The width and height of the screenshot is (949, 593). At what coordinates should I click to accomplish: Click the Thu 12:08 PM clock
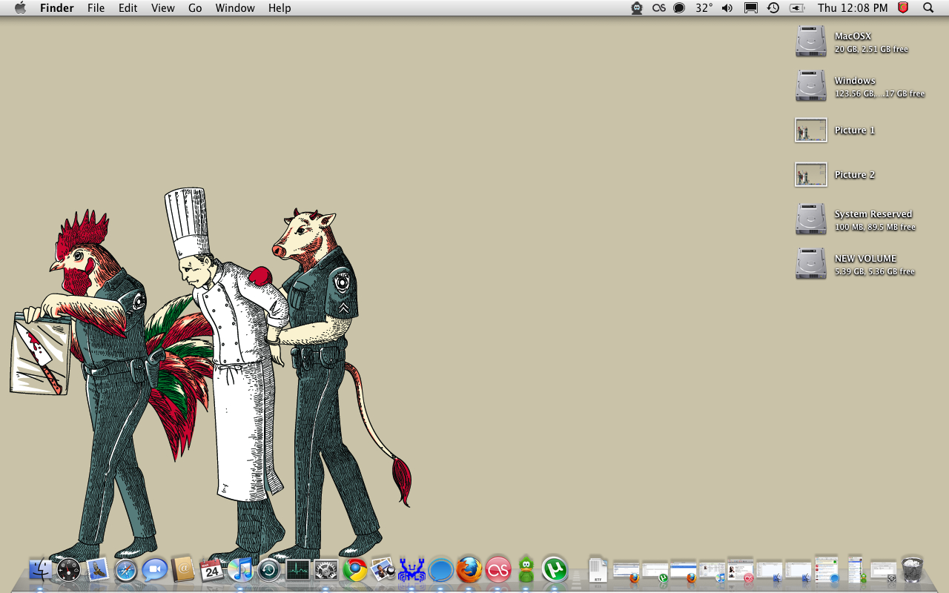point(853,7)
